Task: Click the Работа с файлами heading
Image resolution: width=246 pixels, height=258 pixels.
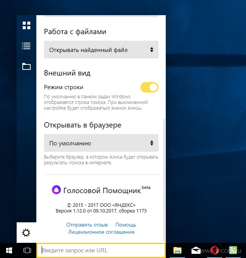Action: tap(75, 32)
